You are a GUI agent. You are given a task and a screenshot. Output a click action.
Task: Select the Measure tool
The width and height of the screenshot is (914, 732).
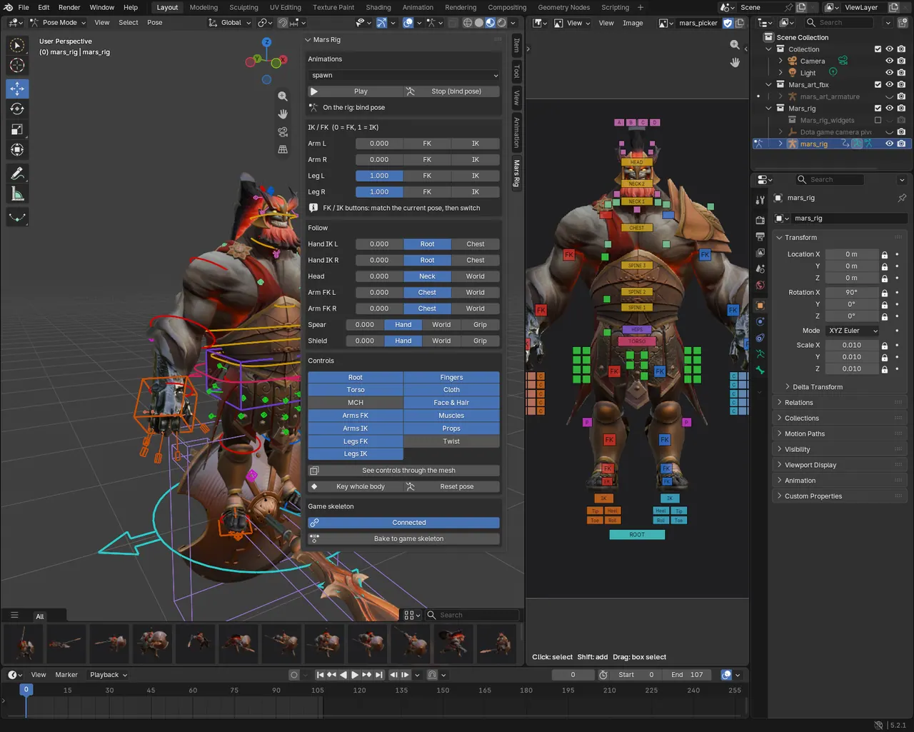coord(17,194)
